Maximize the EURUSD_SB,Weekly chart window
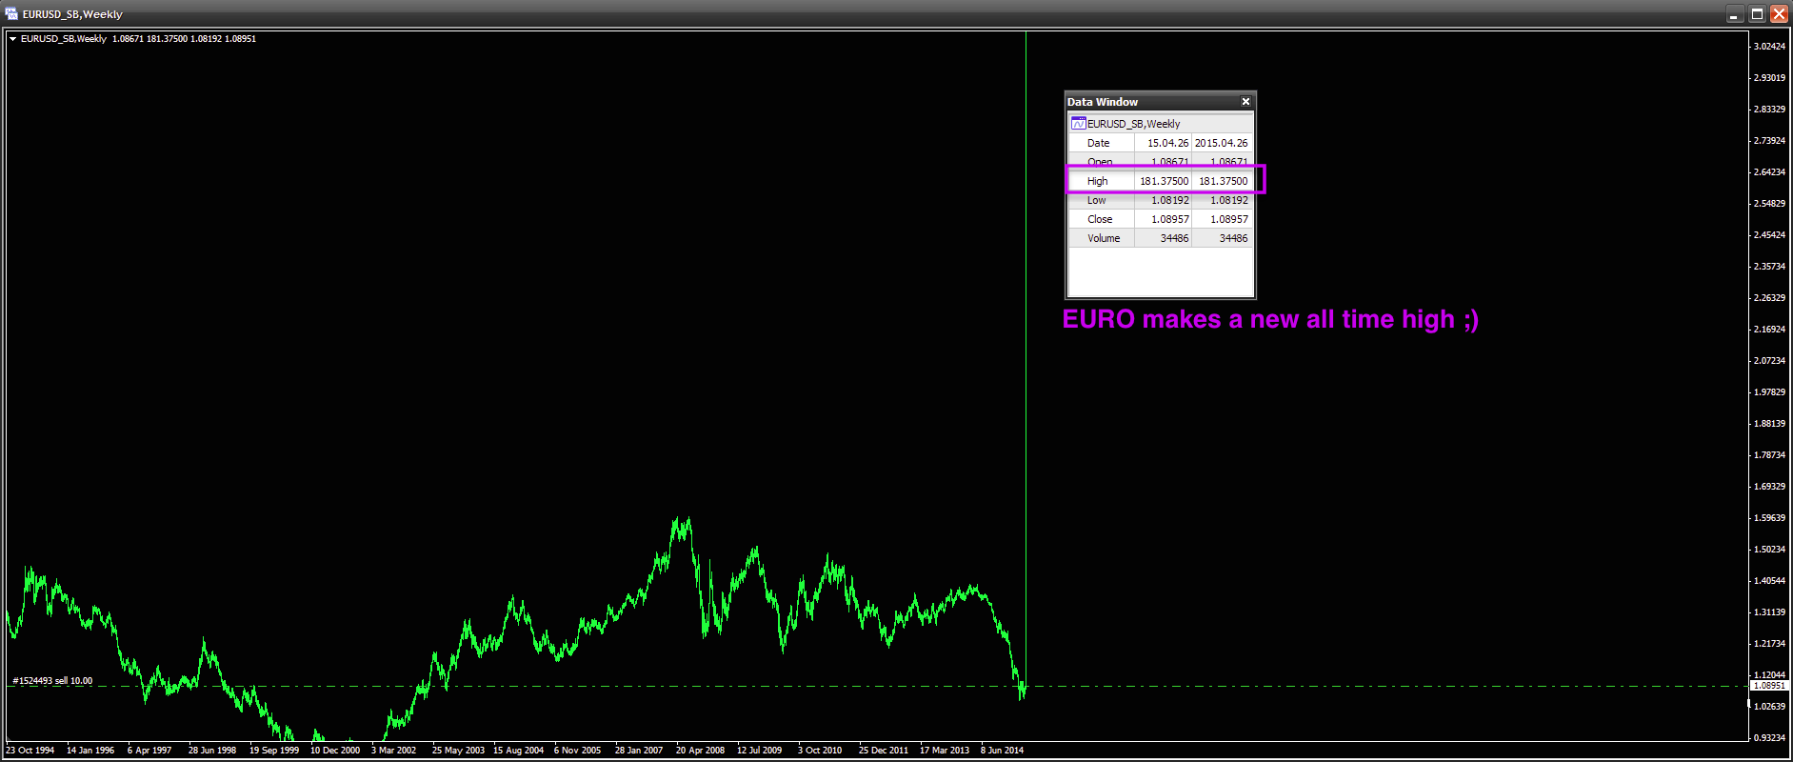Screen dimensions: 1793x762 click(x=1757, y=14)
